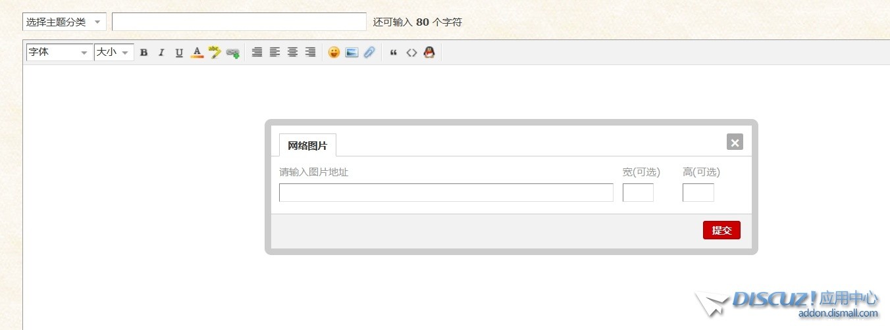Expand the 大小 size dropdown
This screenshot has height=330, width=890.
114,53
